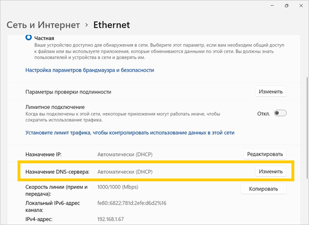Open the Установите лимит трафика link
The image size is (309, 225).
click(x=129, y=133)
